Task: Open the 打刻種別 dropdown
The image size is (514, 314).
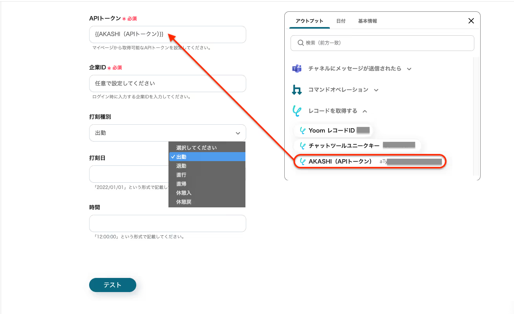Action: (x=168, y=133)
